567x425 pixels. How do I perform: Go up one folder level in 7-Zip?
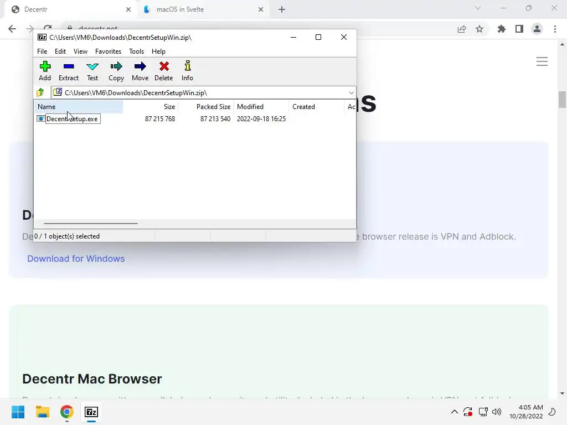[x=40, y=92]
